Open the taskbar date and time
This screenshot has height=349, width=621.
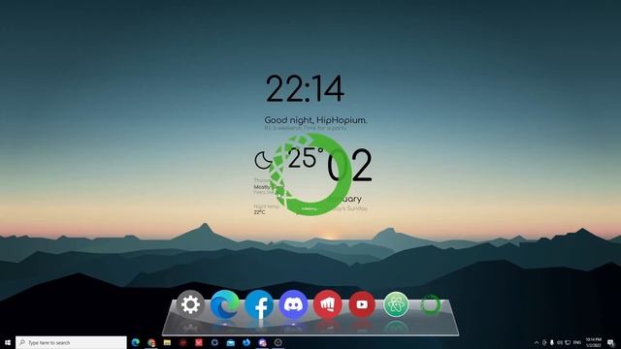[x=593, y=342]
